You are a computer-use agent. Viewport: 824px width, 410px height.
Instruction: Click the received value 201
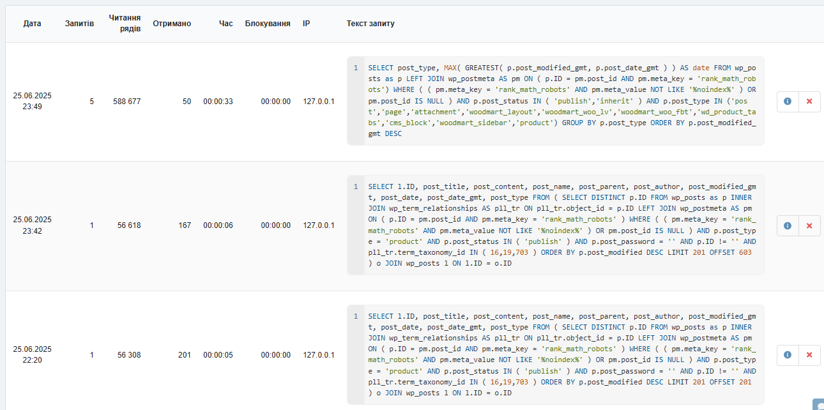(185, 355)
